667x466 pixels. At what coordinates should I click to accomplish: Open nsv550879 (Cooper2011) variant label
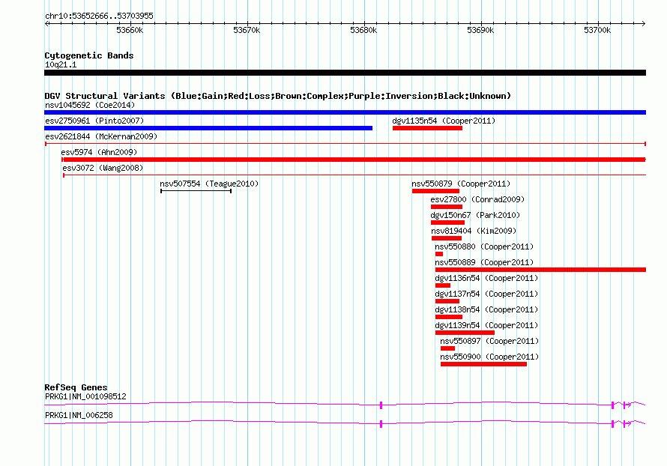point(461,184)
